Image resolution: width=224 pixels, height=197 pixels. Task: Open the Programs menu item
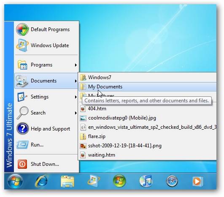pyautogui.click(x=46, y=65)
